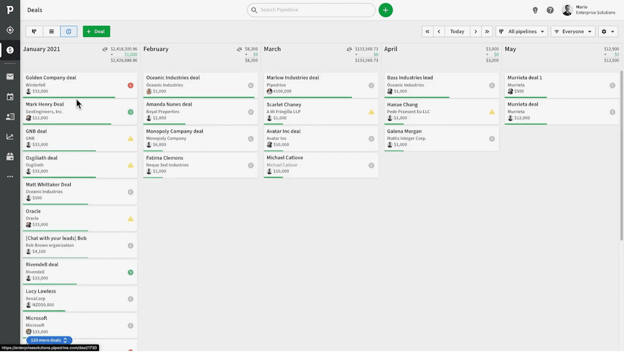The width and height of the screenshot is (624, 353).
Task: Click the Pipedrive logo at top left
Action: coord(10,10)
